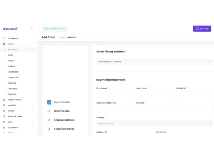Image resolution: width=214 pixels, height=160 pixels.
Task: Open the Select Pickup Address dropdown
Action: (155, 61)
